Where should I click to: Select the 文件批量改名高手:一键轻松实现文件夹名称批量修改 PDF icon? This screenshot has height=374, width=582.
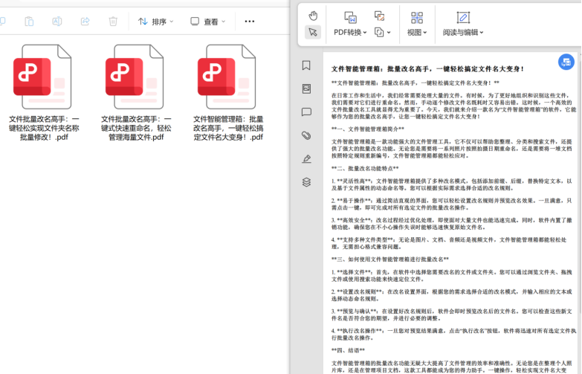(x=44, y=77)
